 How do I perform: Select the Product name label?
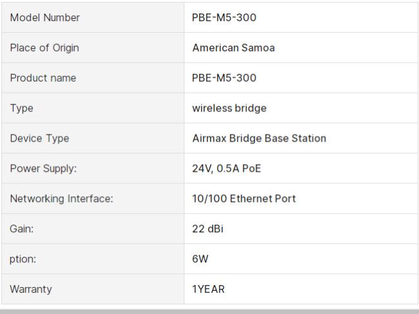(x=43, y=78)
